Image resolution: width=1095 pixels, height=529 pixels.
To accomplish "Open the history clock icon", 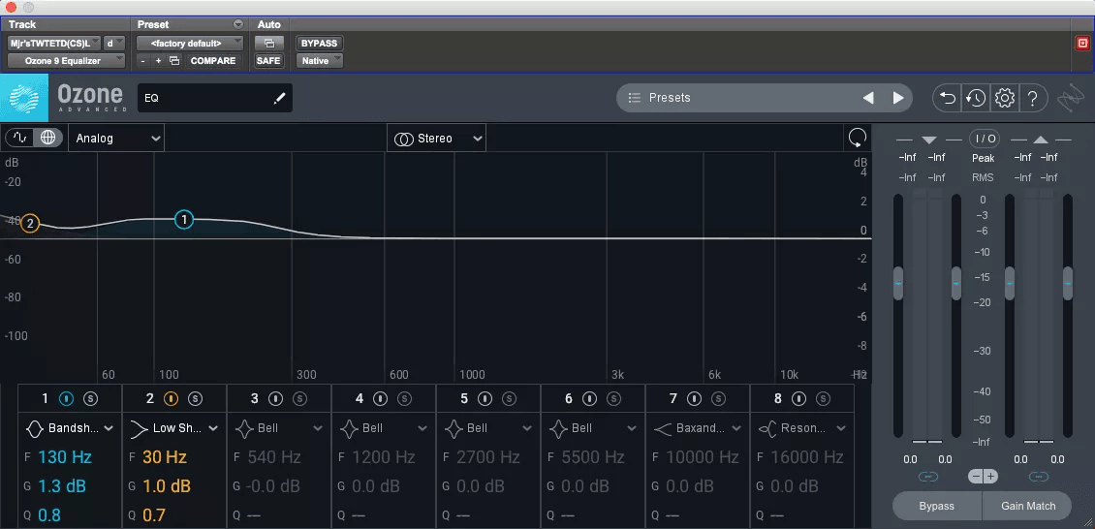I will point(976,99).
